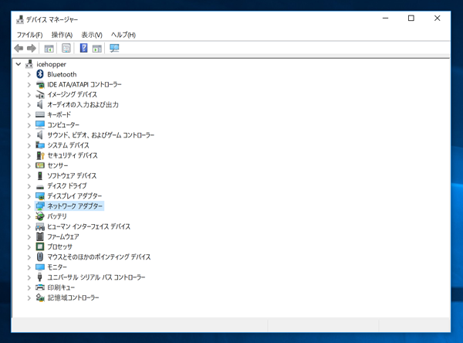This screenshot has width=463, height=343.
Task: Expand the プロセッサ chevron
Action: [x=29, y=247]
